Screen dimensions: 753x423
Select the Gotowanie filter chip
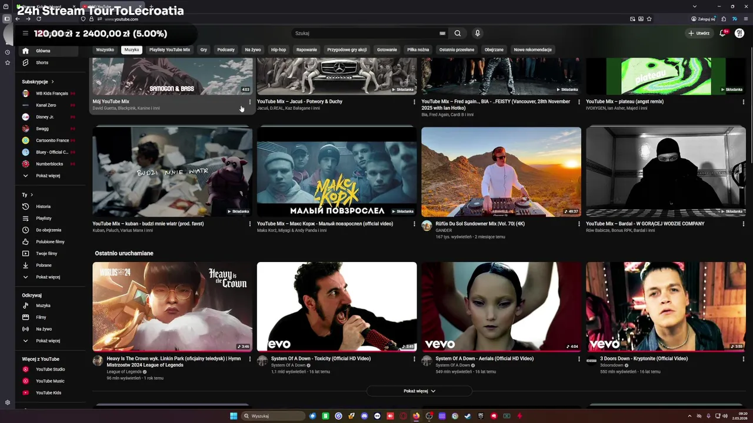pos(387,50)
